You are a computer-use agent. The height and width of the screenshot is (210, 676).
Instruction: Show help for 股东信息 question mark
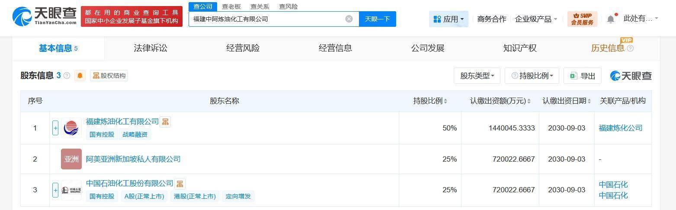[67, 76]
